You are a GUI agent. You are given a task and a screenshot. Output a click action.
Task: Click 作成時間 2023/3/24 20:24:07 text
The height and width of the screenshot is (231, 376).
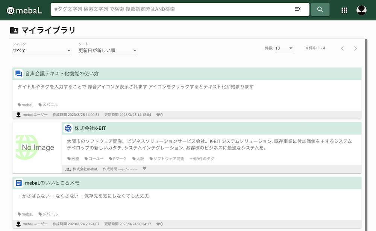pos(76,224)
